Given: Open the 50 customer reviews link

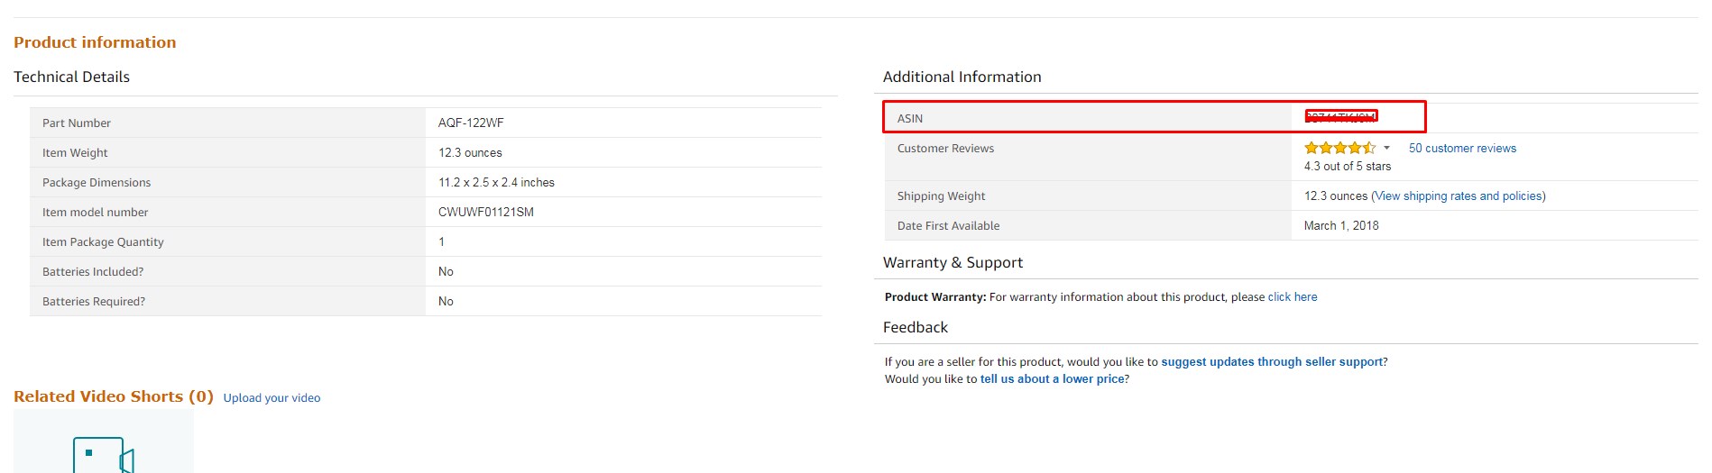Looking at the screenshot, I should point(1462,148).
